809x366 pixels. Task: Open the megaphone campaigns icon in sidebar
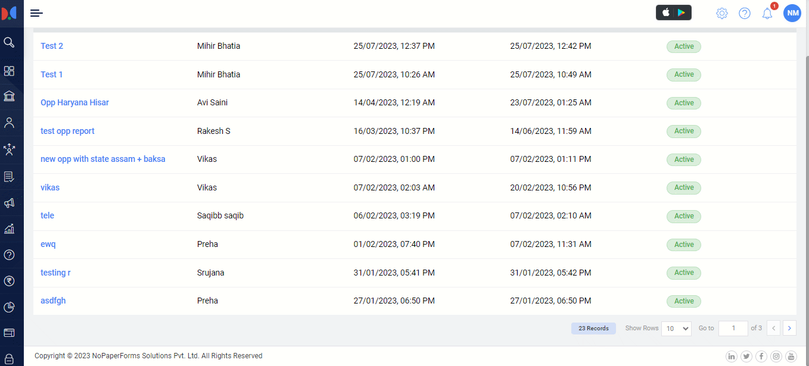click(9, 203)
